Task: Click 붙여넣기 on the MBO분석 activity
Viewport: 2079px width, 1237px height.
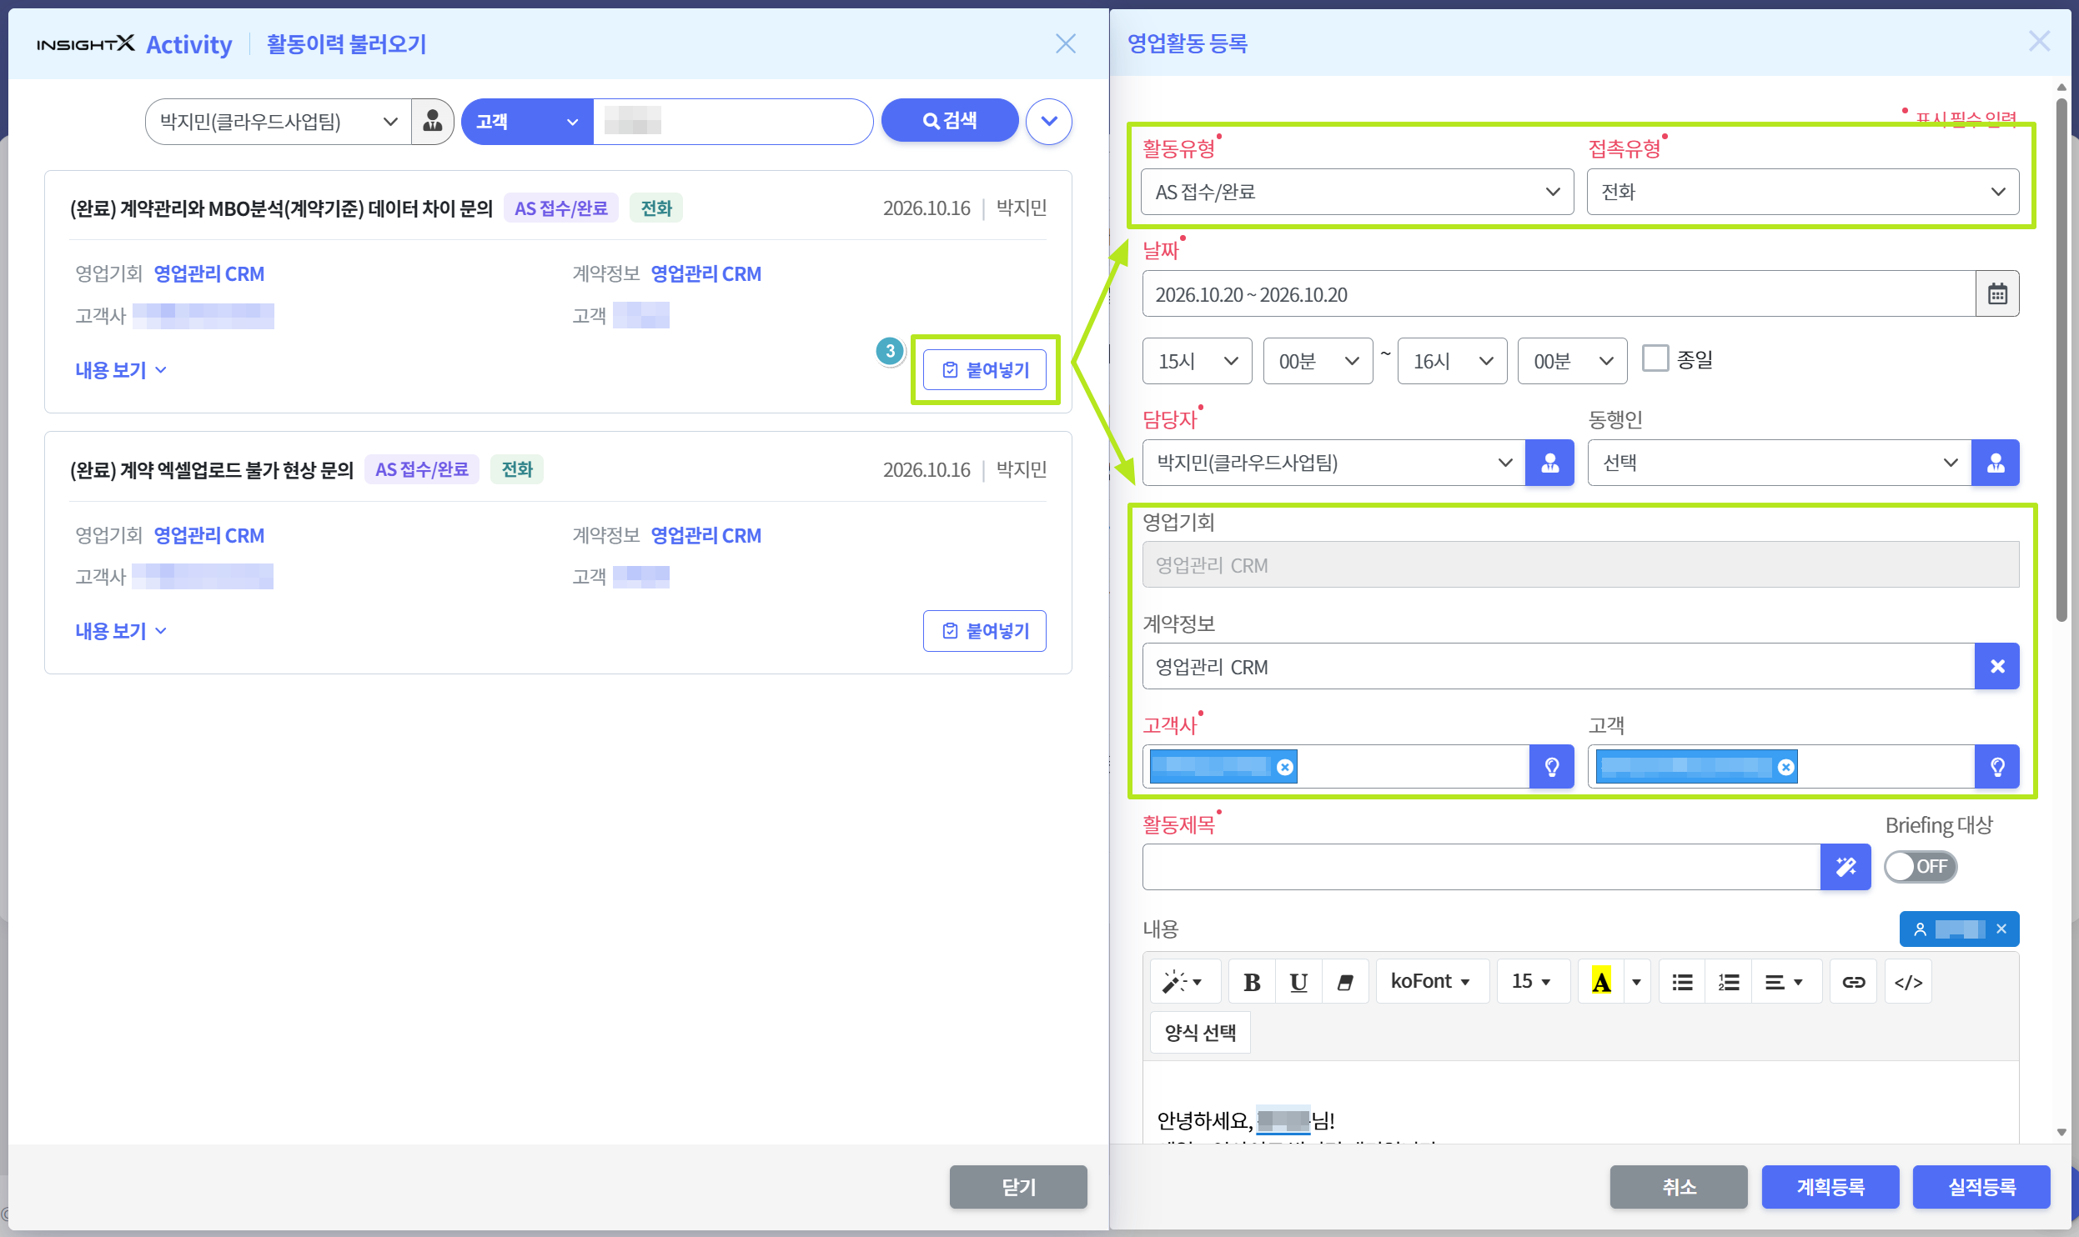Action: 984,370
